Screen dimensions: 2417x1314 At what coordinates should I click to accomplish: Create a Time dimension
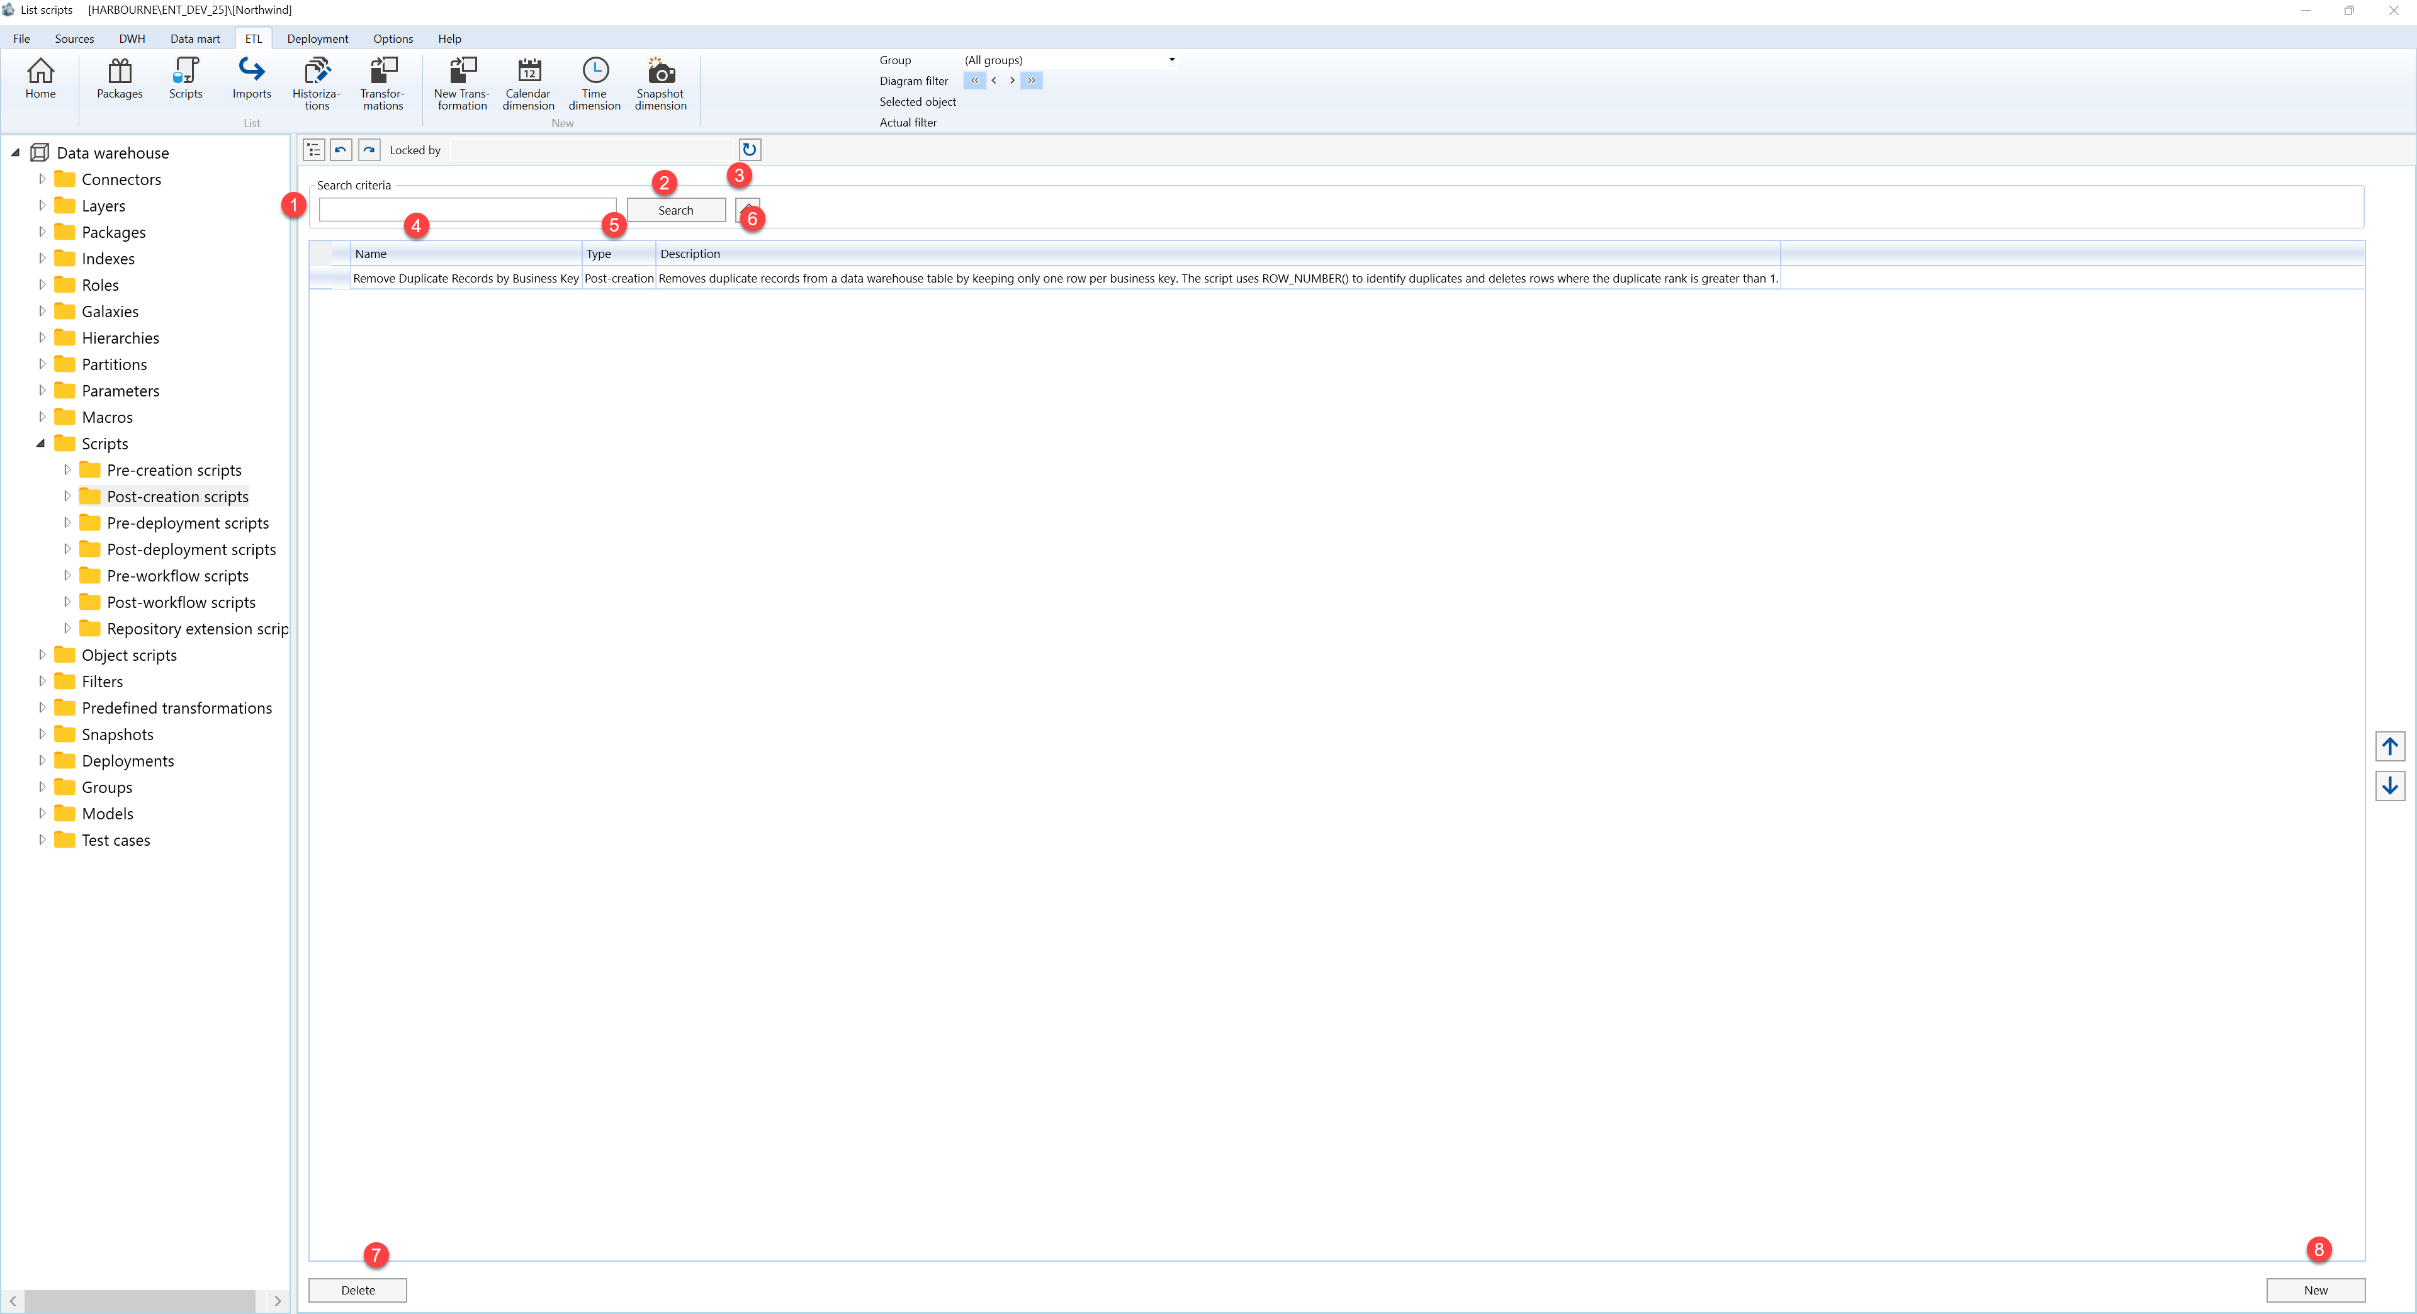click(595, 84)
